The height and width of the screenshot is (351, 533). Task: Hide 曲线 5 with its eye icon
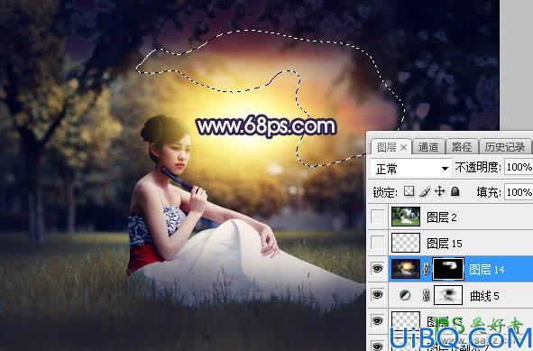[377, 295]
